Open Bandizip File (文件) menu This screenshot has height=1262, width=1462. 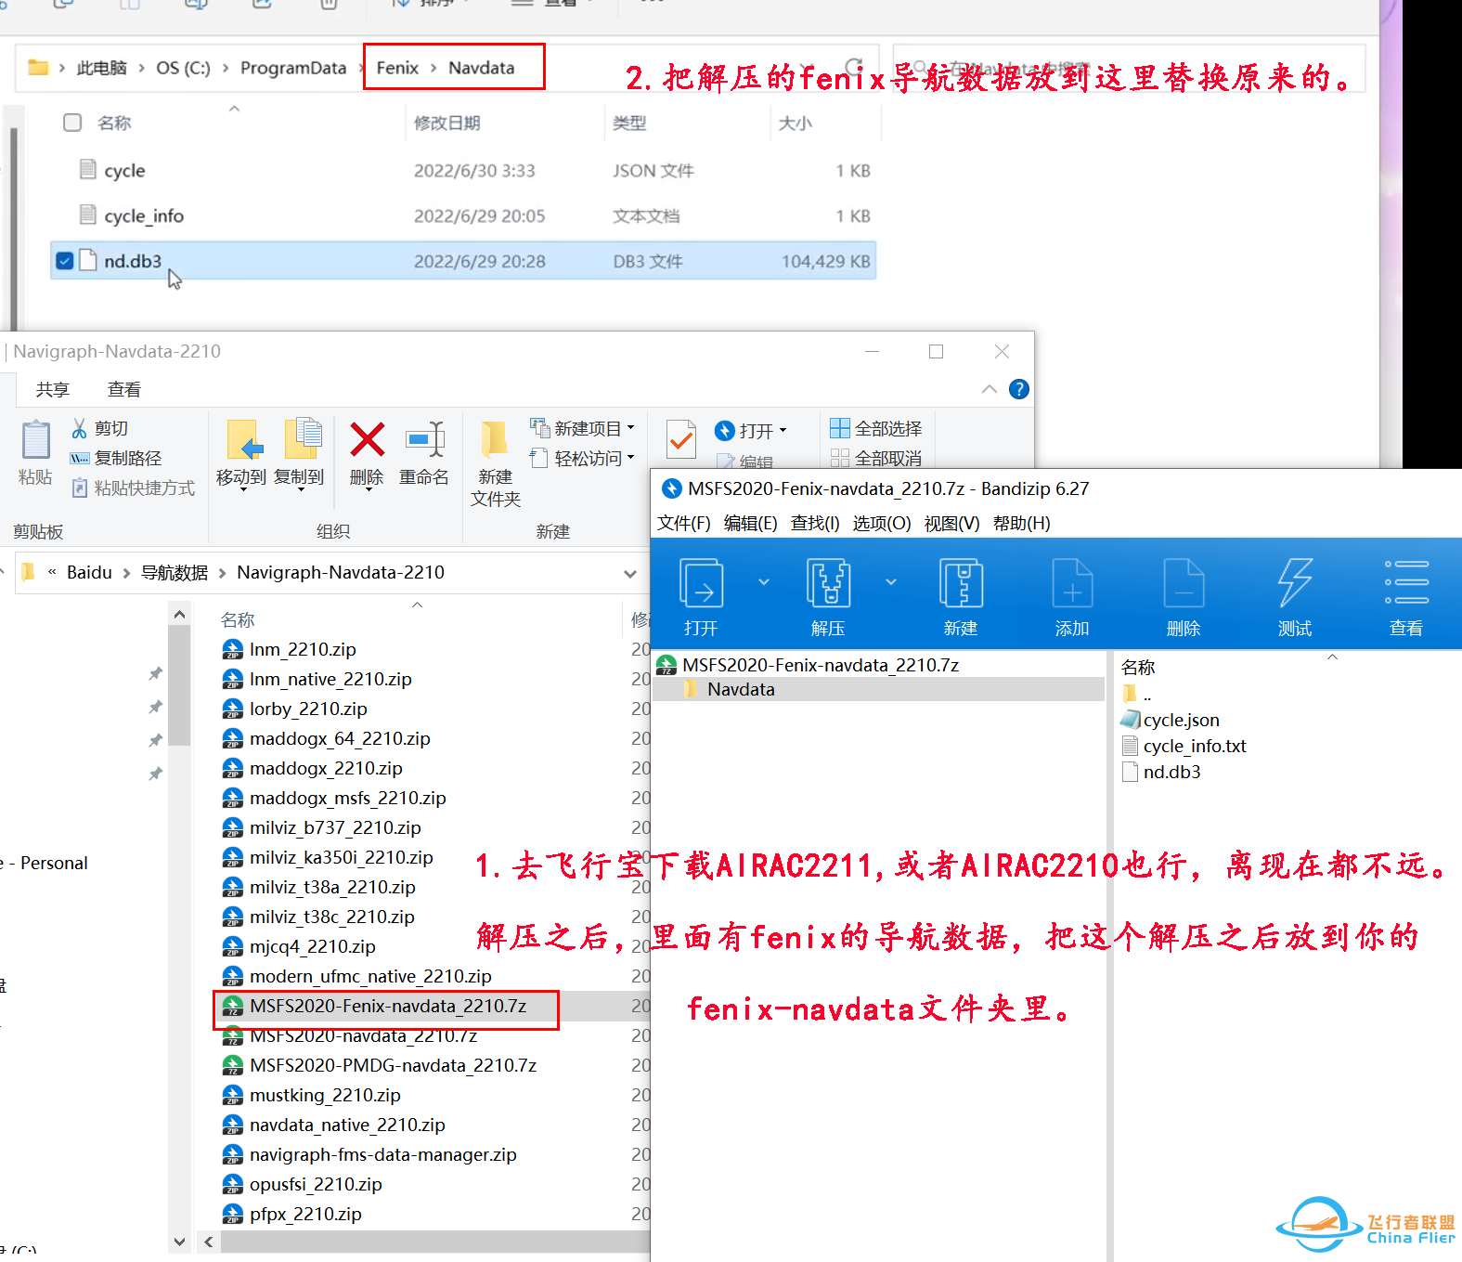point(684,523)
